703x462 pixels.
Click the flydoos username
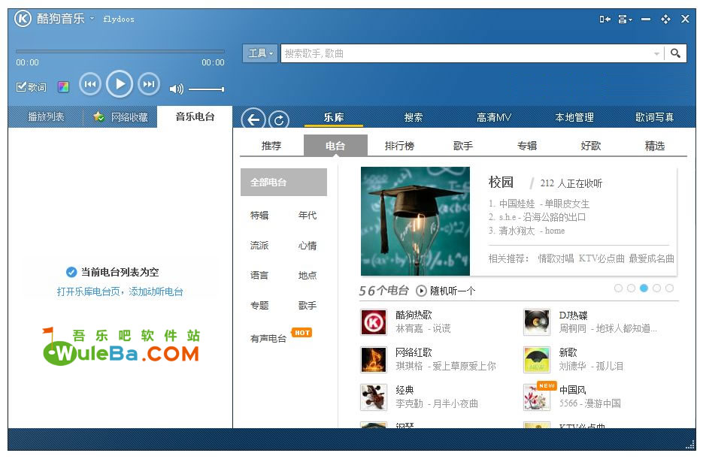(x=119, y=19)
